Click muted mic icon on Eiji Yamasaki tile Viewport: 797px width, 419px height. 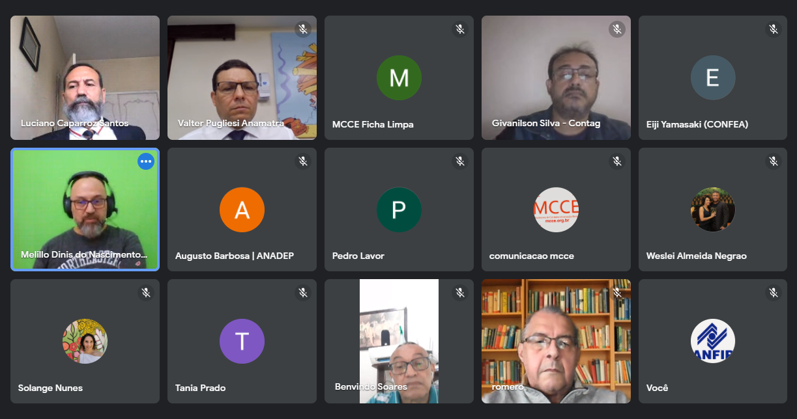coord(774,29)
